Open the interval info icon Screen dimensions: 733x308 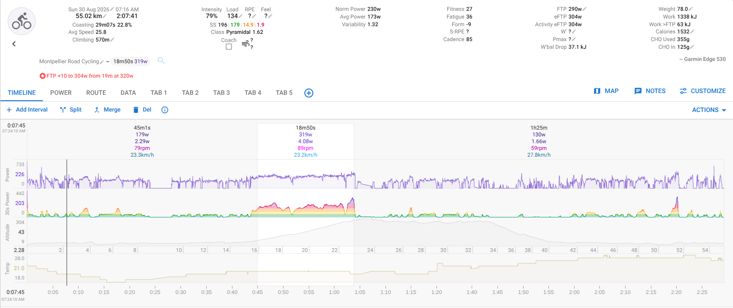165,110
